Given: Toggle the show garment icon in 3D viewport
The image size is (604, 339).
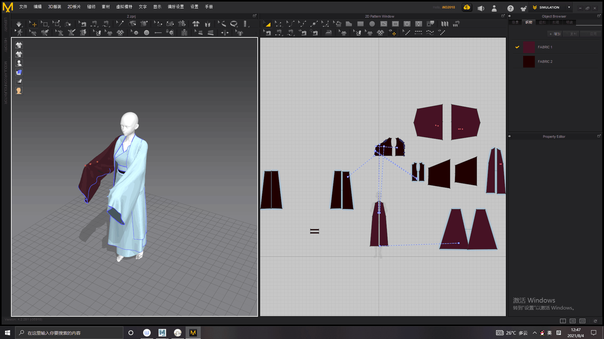Looking at the screenshot, I should (19, 45).
